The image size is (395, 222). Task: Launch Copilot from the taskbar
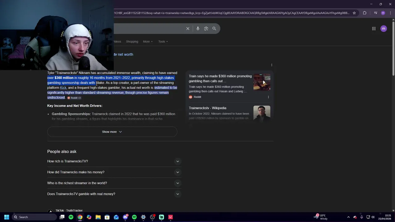(x=89, y=217)
